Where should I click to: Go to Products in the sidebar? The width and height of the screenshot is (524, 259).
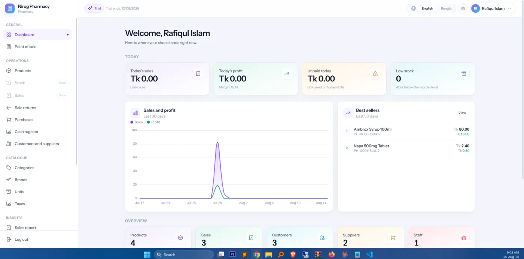[x=37, y=71]
